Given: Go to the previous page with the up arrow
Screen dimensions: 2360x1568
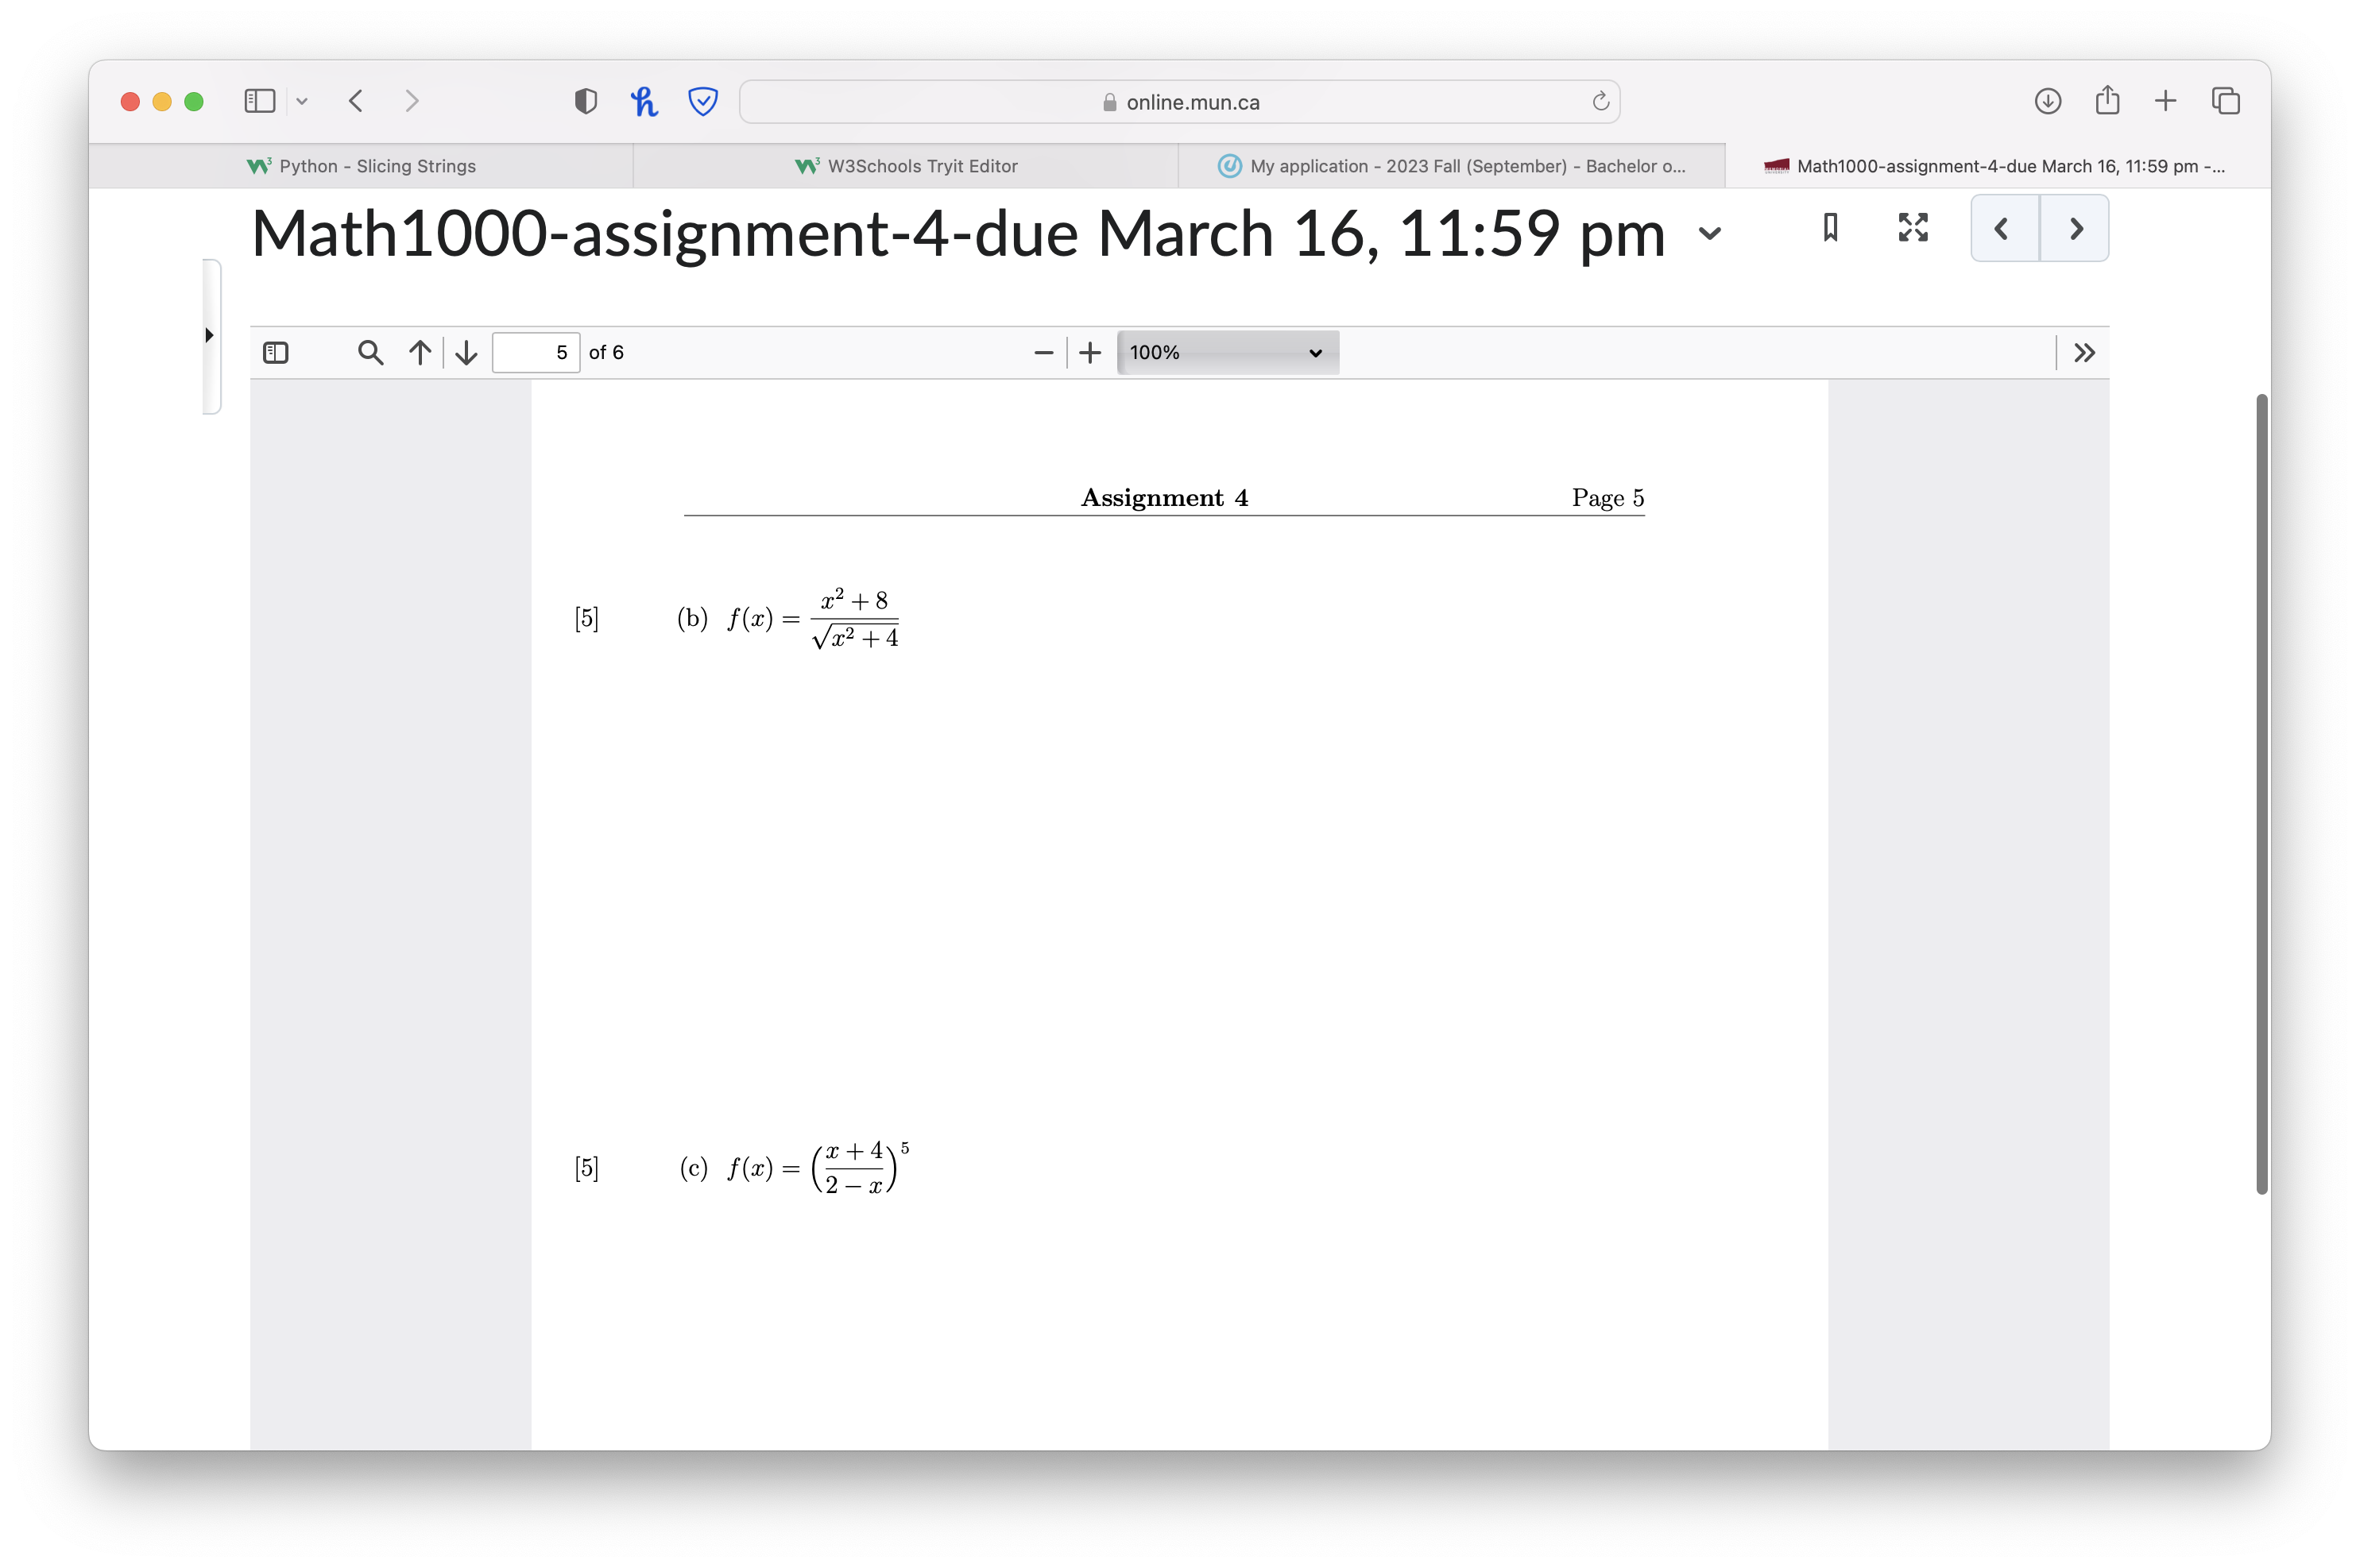Looking at the screenshot, I should tap(420, 352).
